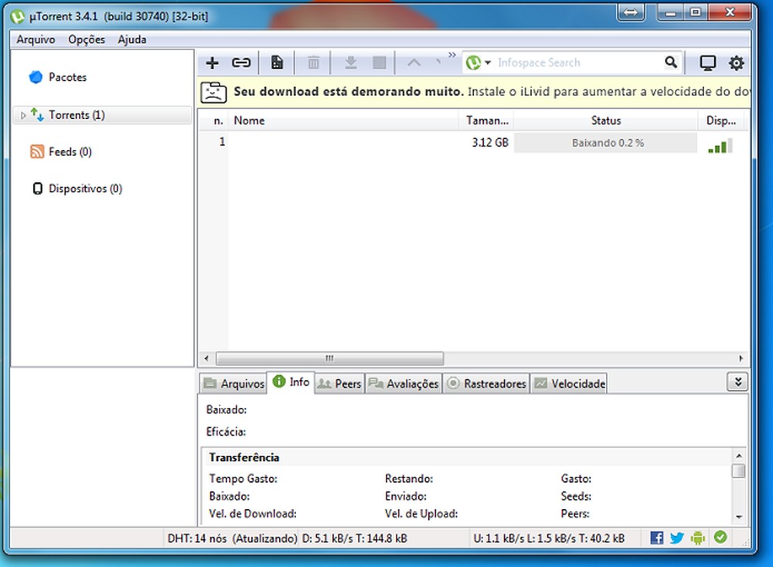Click the Facebook icon in the status bar
773x567 pixels.
[x=656, y=538]
